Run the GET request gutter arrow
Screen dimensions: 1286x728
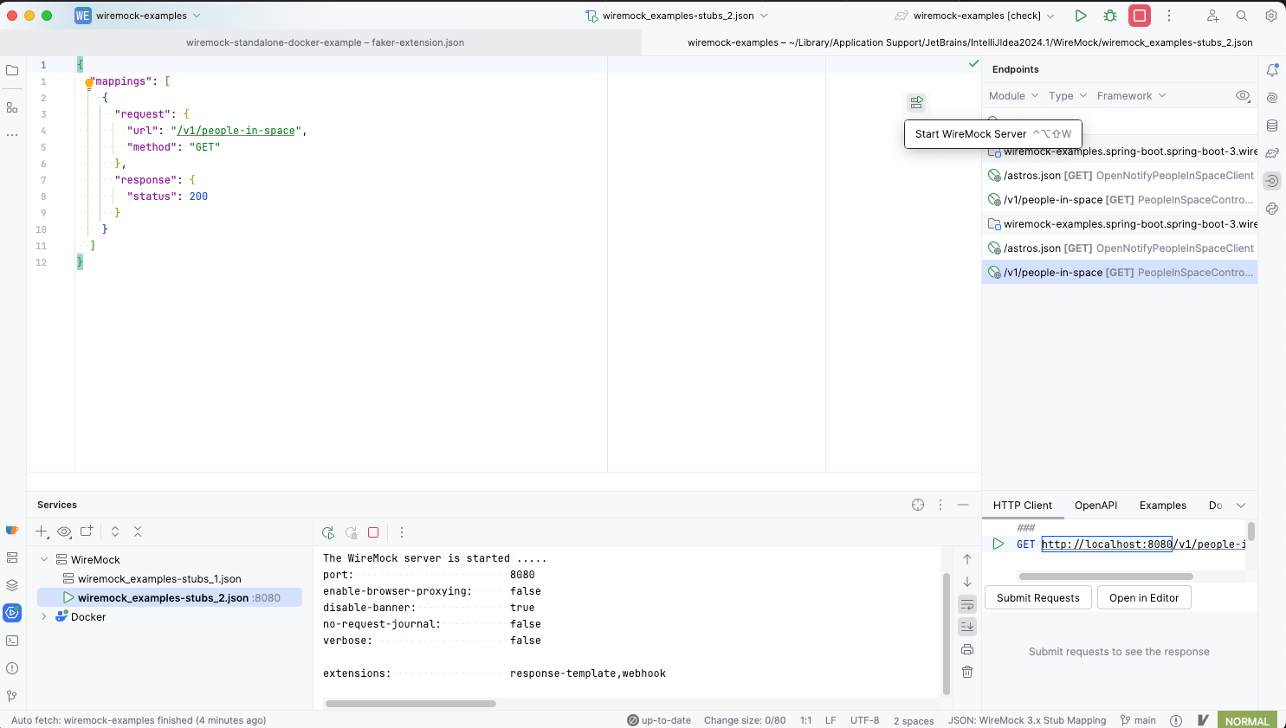(x=998, y=544)
